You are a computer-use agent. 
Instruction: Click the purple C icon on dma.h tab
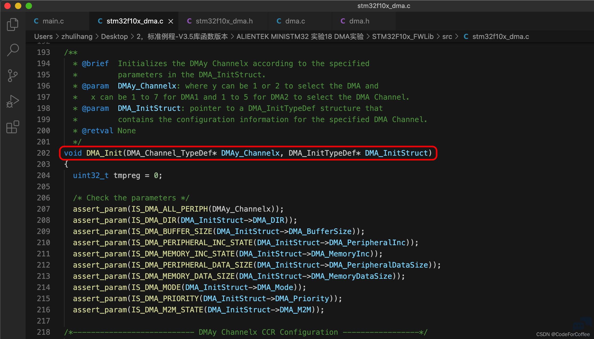(343, 21)
